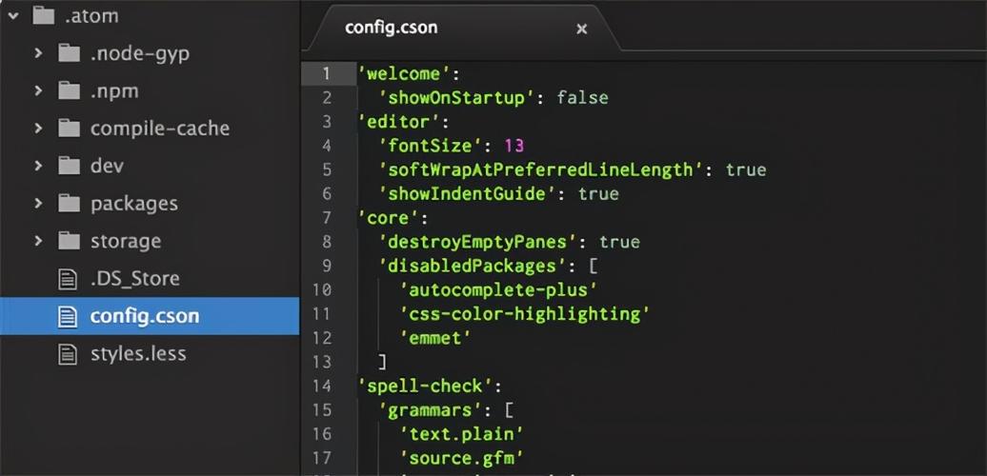Image resolution: width=987 pixels, height=476 pixels.
Task: Open the .DS_Store file
Action: (134, 279)
